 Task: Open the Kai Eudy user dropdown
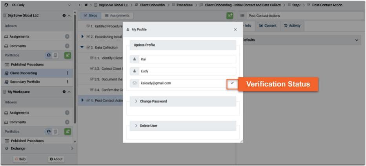click(x=69, y=5)
